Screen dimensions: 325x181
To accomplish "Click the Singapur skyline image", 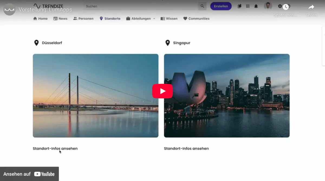I will click(x=227, y=96).
